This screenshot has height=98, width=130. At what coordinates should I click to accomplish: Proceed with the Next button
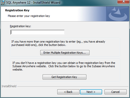(91, 92)
